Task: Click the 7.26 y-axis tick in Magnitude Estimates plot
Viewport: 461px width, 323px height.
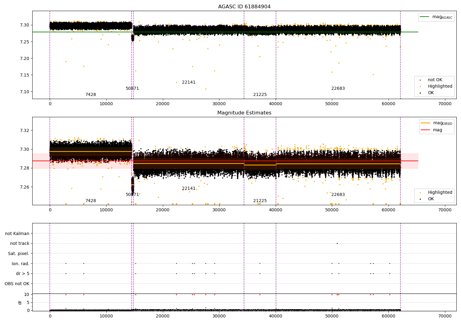Action: (25, 187)
